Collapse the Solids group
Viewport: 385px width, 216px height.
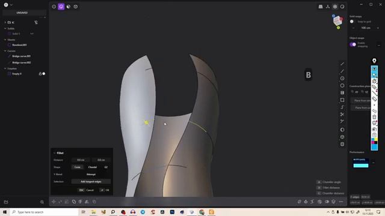(x=5, y=29)
